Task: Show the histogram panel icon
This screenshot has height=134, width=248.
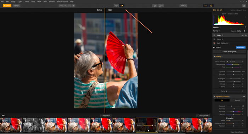Action: point(214,10)
